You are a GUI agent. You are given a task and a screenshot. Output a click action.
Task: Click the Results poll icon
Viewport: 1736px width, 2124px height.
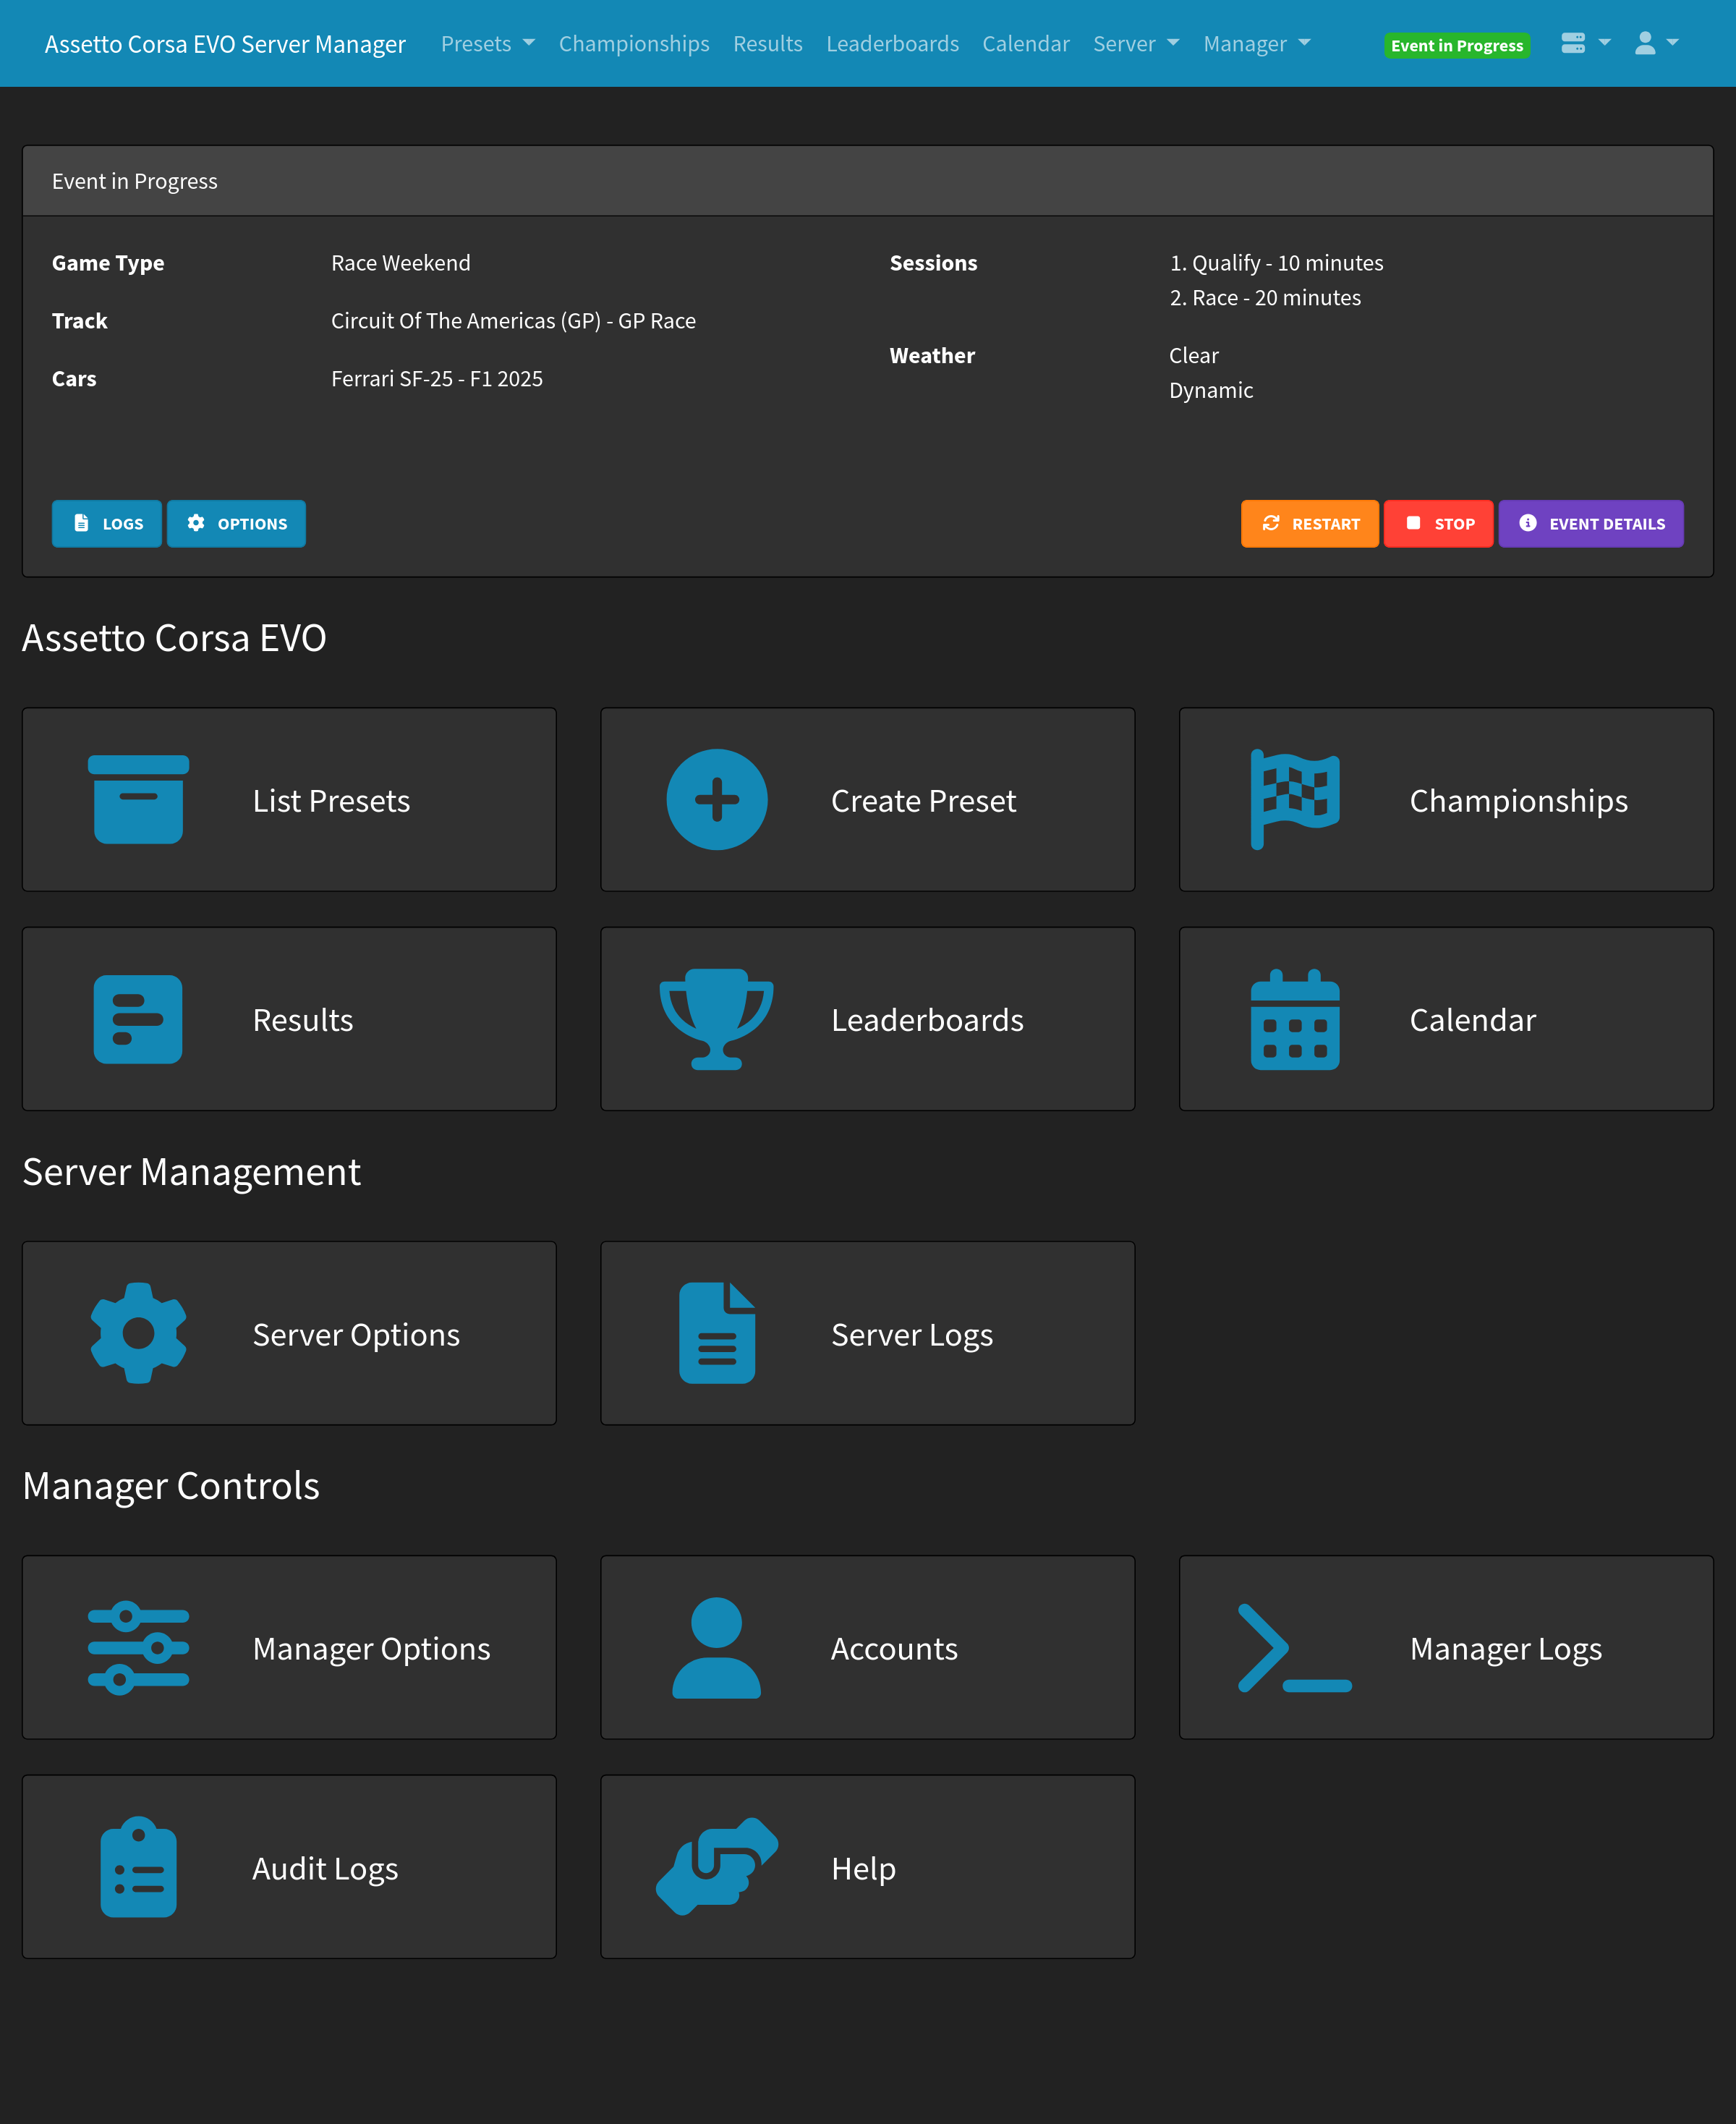[138, 1018]
